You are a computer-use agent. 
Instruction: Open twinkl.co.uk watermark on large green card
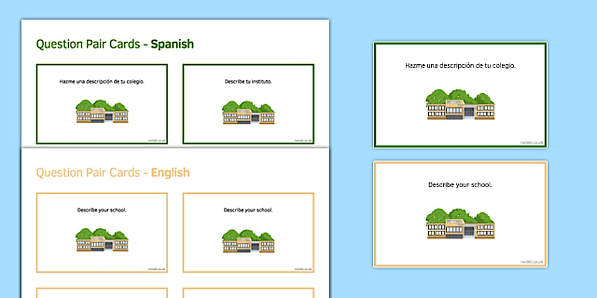pyautogui.click(x=532, y=142)
